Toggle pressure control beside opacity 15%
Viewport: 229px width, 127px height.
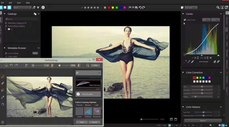click(79, 65)
